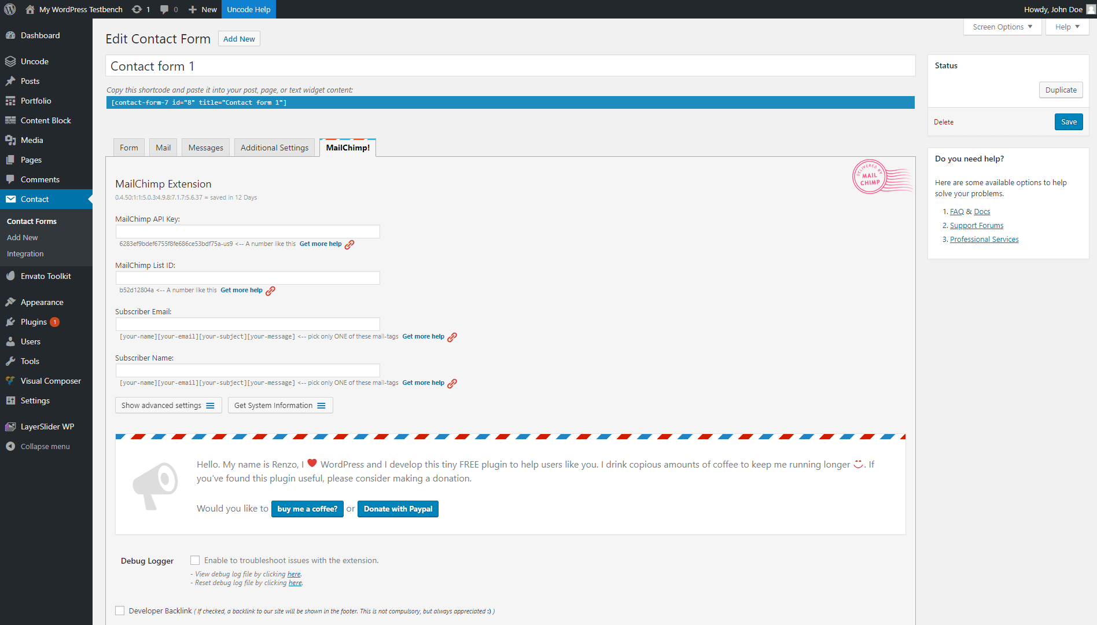Click the plus New icon in the admin bar

193,9
